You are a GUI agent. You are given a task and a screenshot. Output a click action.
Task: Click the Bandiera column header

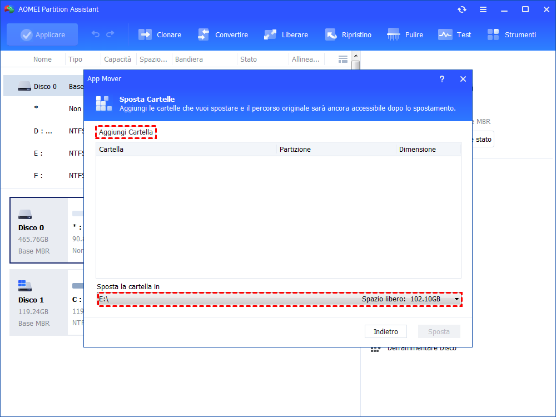click(189, 59)
